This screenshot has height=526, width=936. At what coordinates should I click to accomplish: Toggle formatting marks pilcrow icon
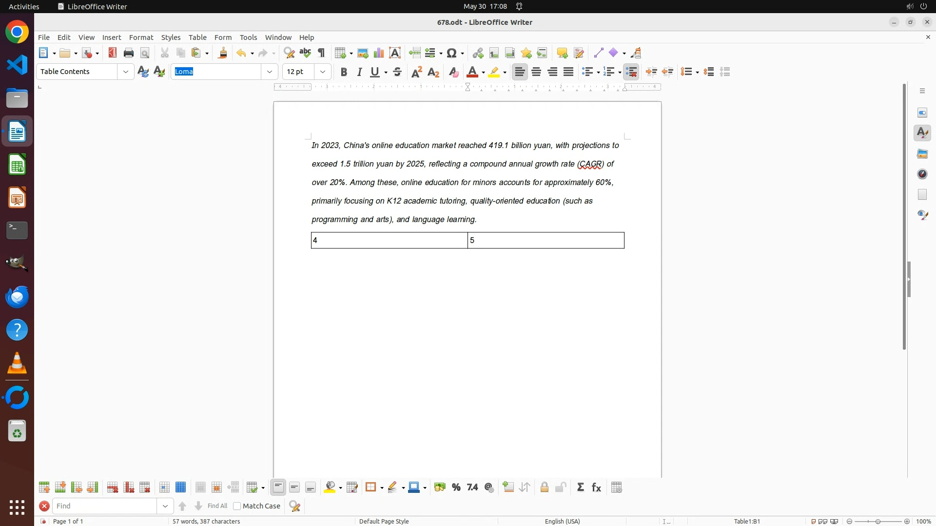(x=321, y=53)
